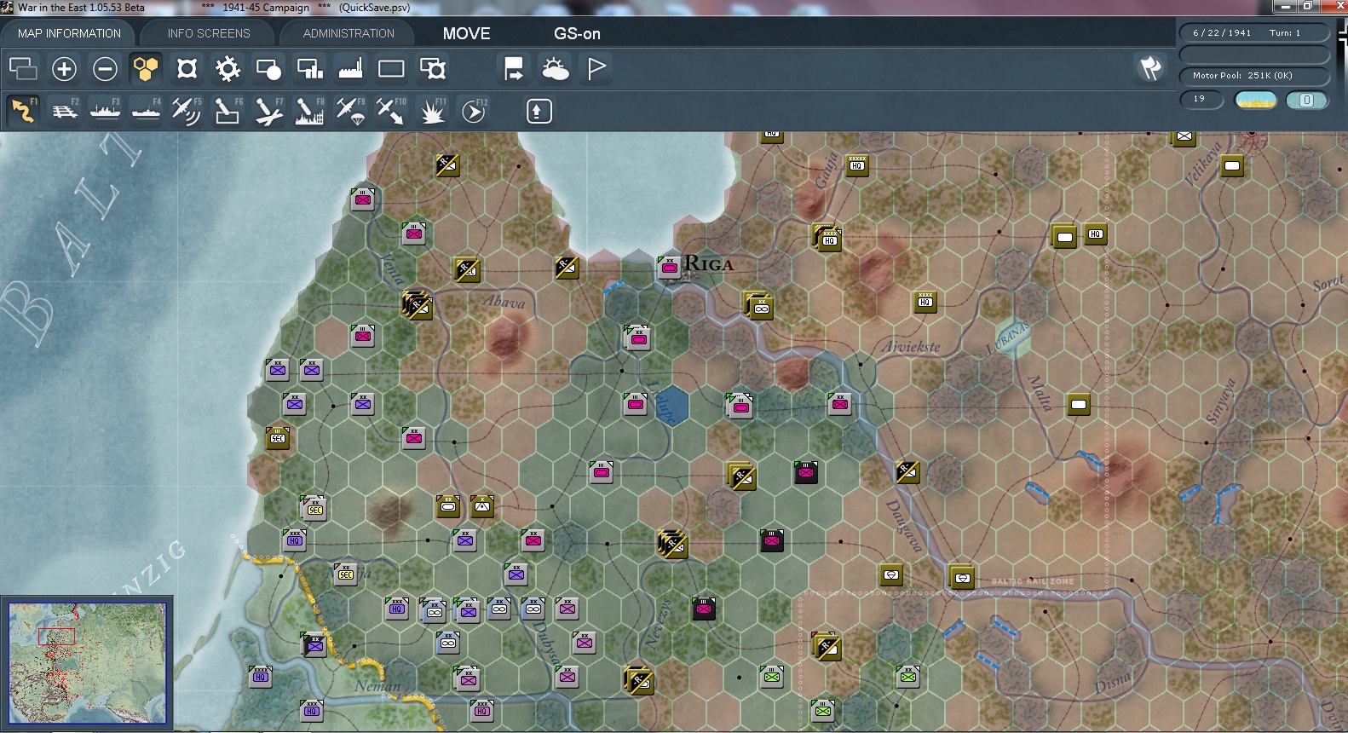Image resolution: width=1348 pixels, height=733 pixels.
Task: Click the overlapping rectangles unit counters icon
Action: point(23,68)
